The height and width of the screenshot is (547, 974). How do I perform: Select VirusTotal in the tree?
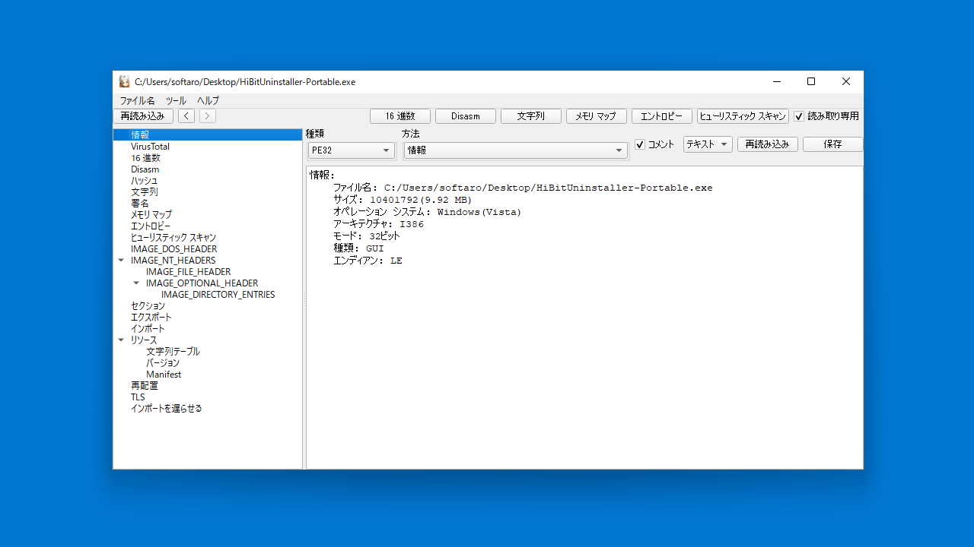tap(150, 147)
